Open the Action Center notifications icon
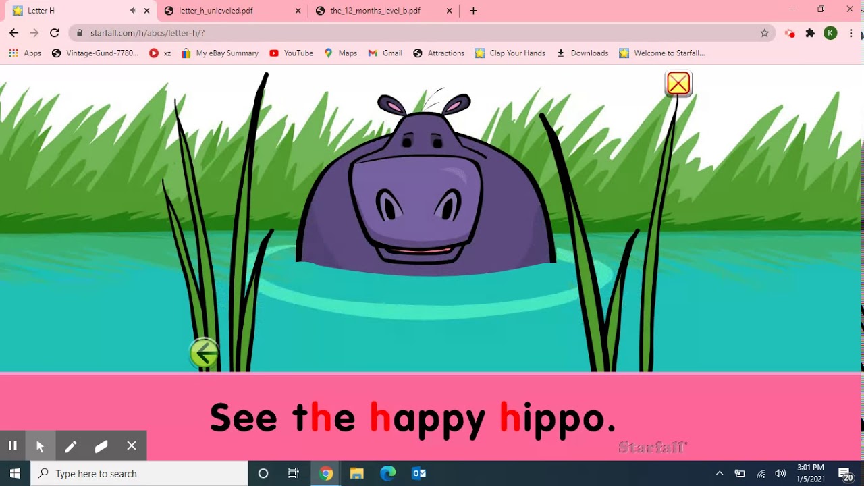The width and height of the screenshot is (864, 486). pyautogui.click(x=845, y=473)
